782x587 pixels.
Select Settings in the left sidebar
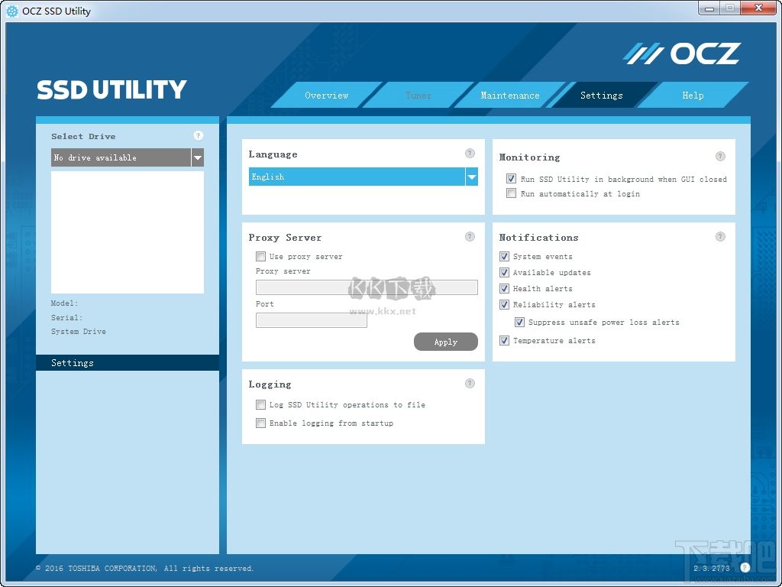coord(73,362)
